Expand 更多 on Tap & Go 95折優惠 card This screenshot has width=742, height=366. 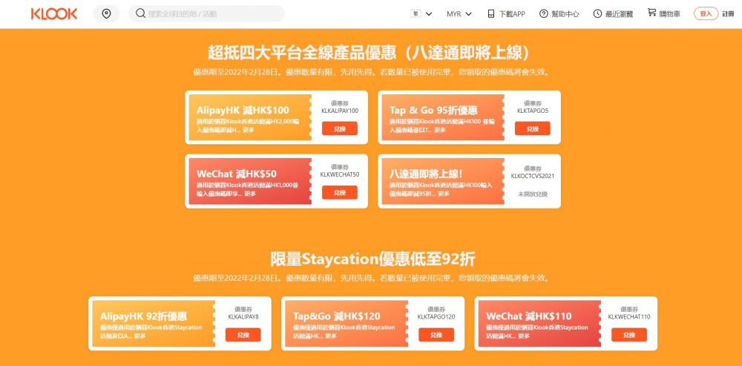440,130
